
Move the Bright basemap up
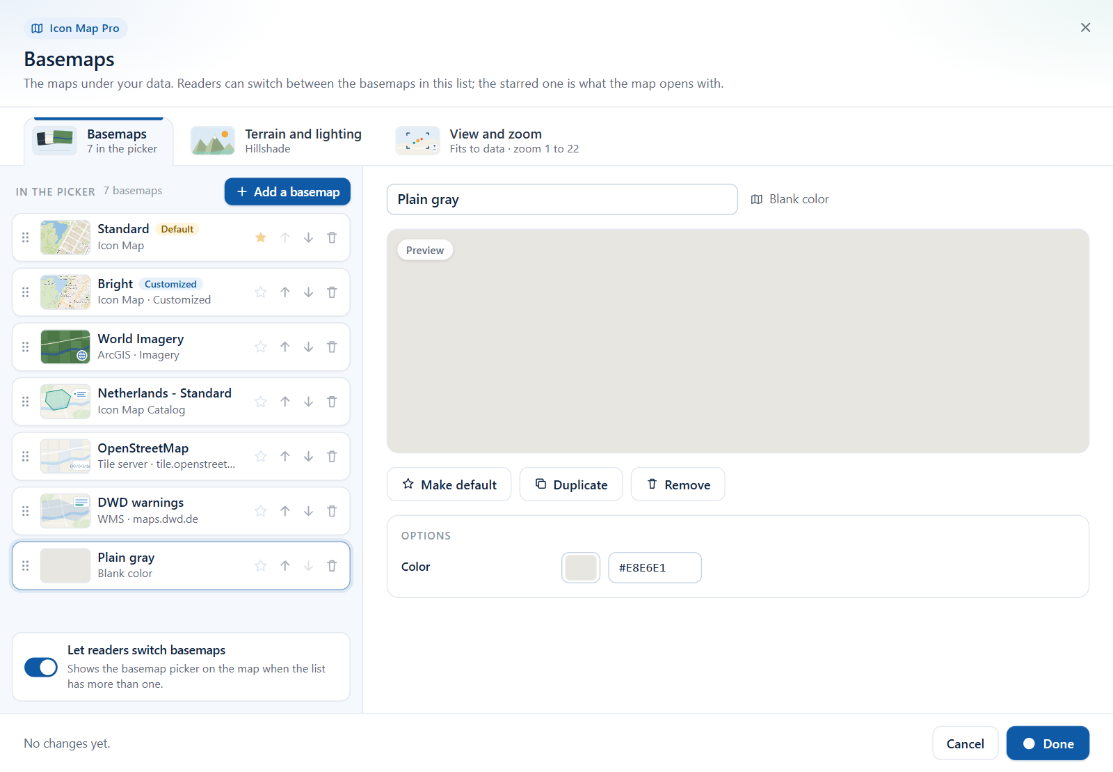(x=285, y=292)
